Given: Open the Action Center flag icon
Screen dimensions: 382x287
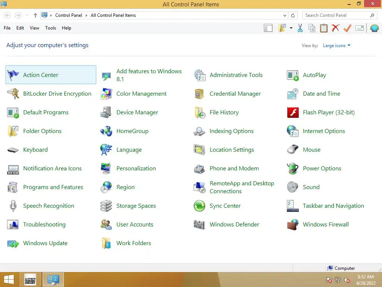Looking at the screenshot, I should coord(13,75).
